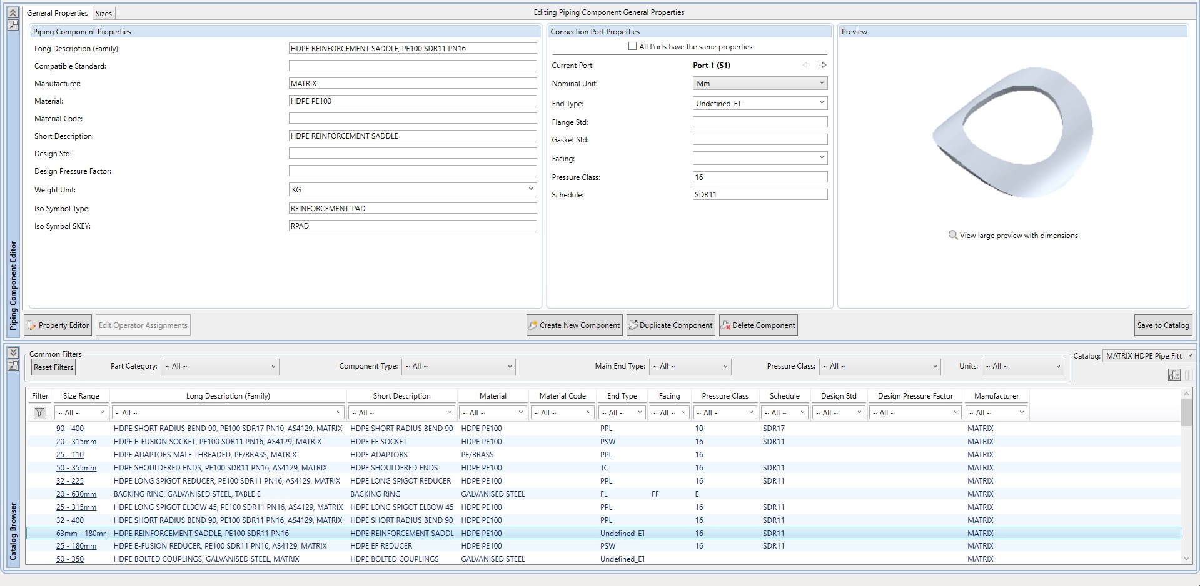Collapse the Piping Component Editor panel
Screen dimensions: 1200x586
click(x=13, y=12)
